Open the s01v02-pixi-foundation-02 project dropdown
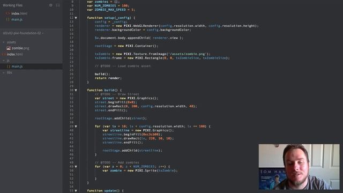The image size is (343, 193). point(23,33)
